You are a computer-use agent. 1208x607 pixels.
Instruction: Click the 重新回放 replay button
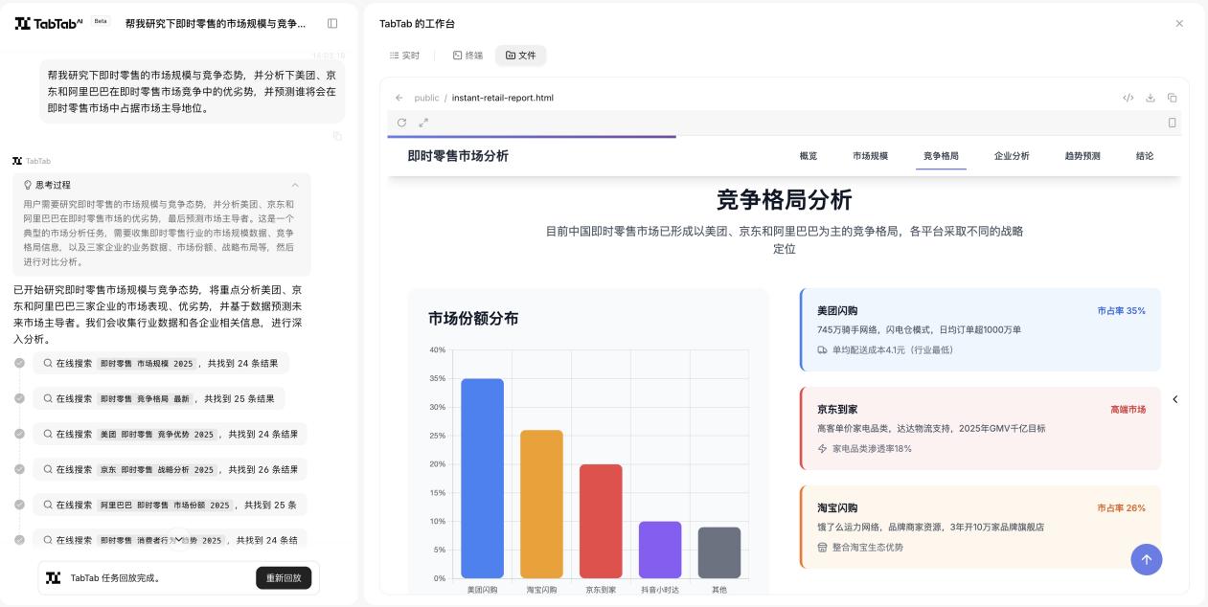point(283,578)
